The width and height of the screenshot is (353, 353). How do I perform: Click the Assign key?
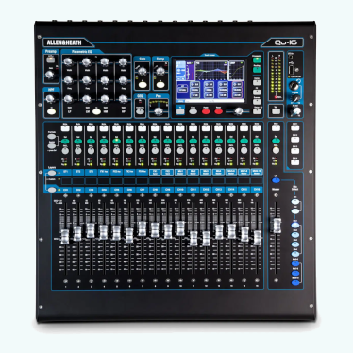tap(51, 146)
